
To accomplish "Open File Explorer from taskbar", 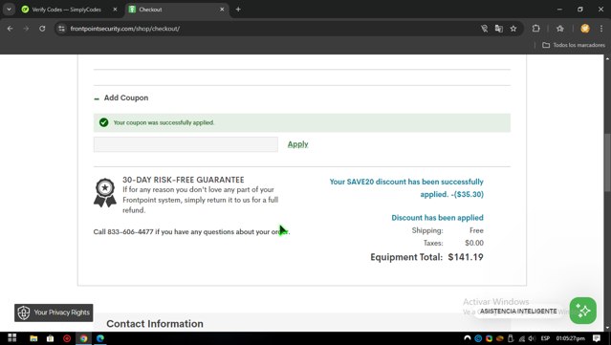I will click(33, 338).
